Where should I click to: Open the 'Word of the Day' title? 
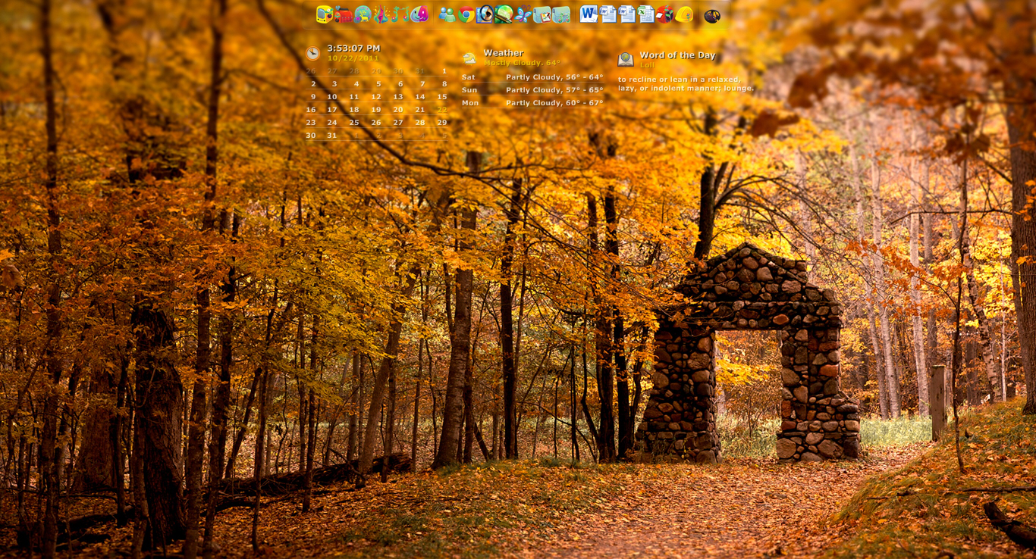677,55
